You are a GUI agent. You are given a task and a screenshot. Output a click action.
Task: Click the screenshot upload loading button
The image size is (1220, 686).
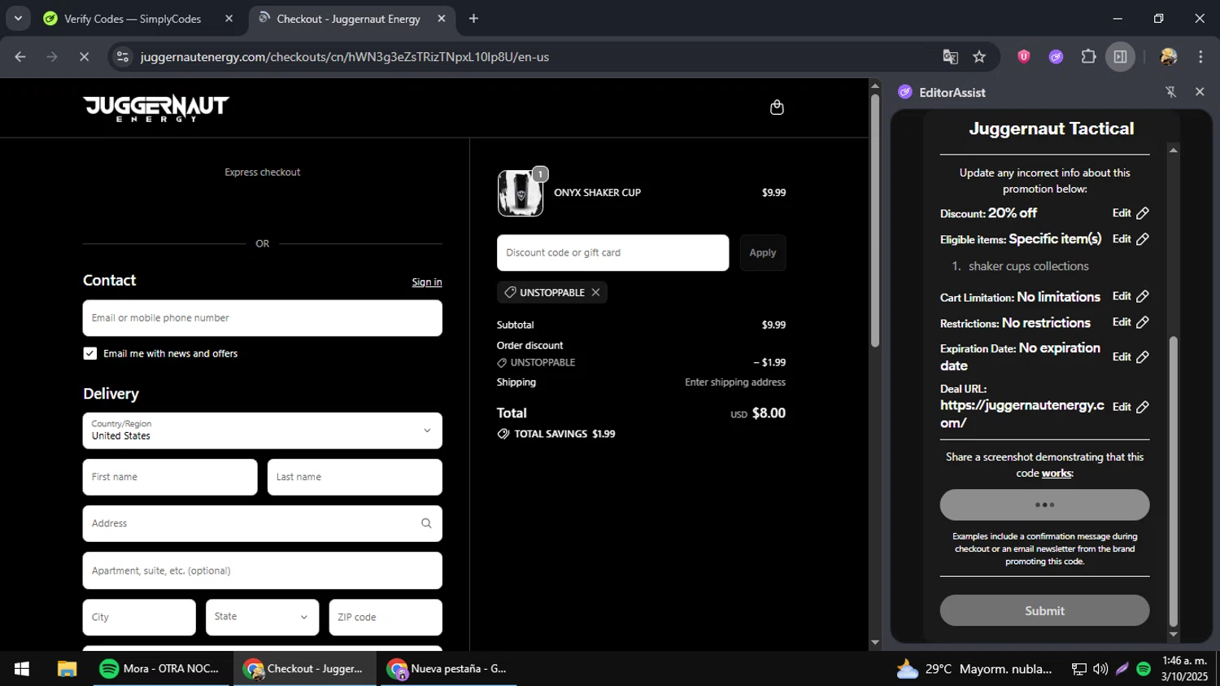click(1044, 505)
